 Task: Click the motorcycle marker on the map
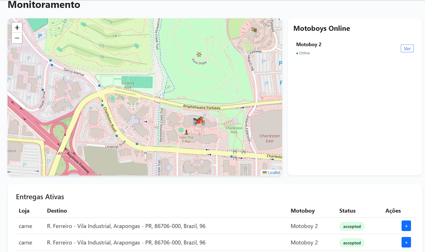pyautogui.click(x=199, y=121)
